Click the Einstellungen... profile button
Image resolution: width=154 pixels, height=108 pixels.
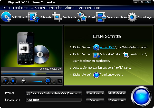(95, 93)
